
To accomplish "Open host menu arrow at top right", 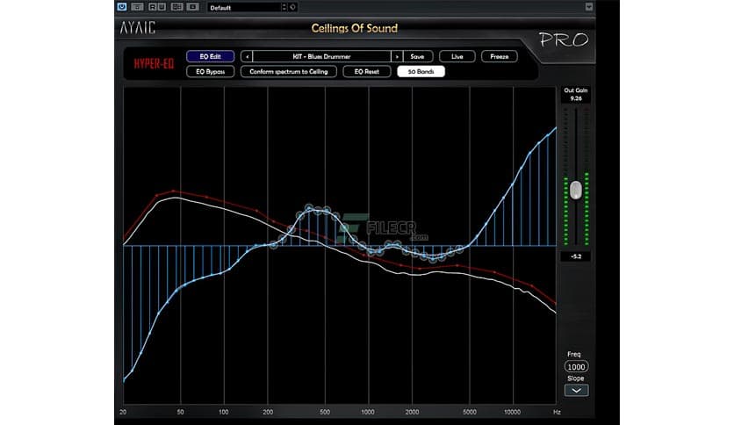I will coord(589,6).
